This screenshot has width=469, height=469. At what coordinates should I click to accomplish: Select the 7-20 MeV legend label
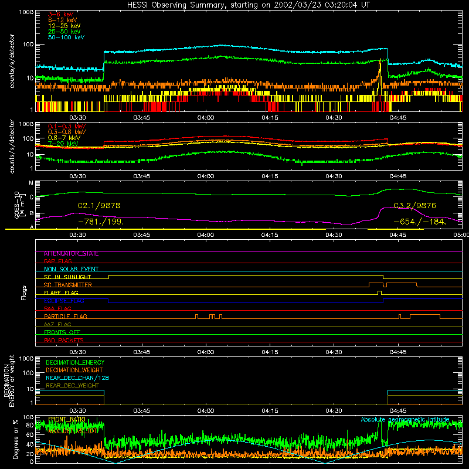[63, 144]
